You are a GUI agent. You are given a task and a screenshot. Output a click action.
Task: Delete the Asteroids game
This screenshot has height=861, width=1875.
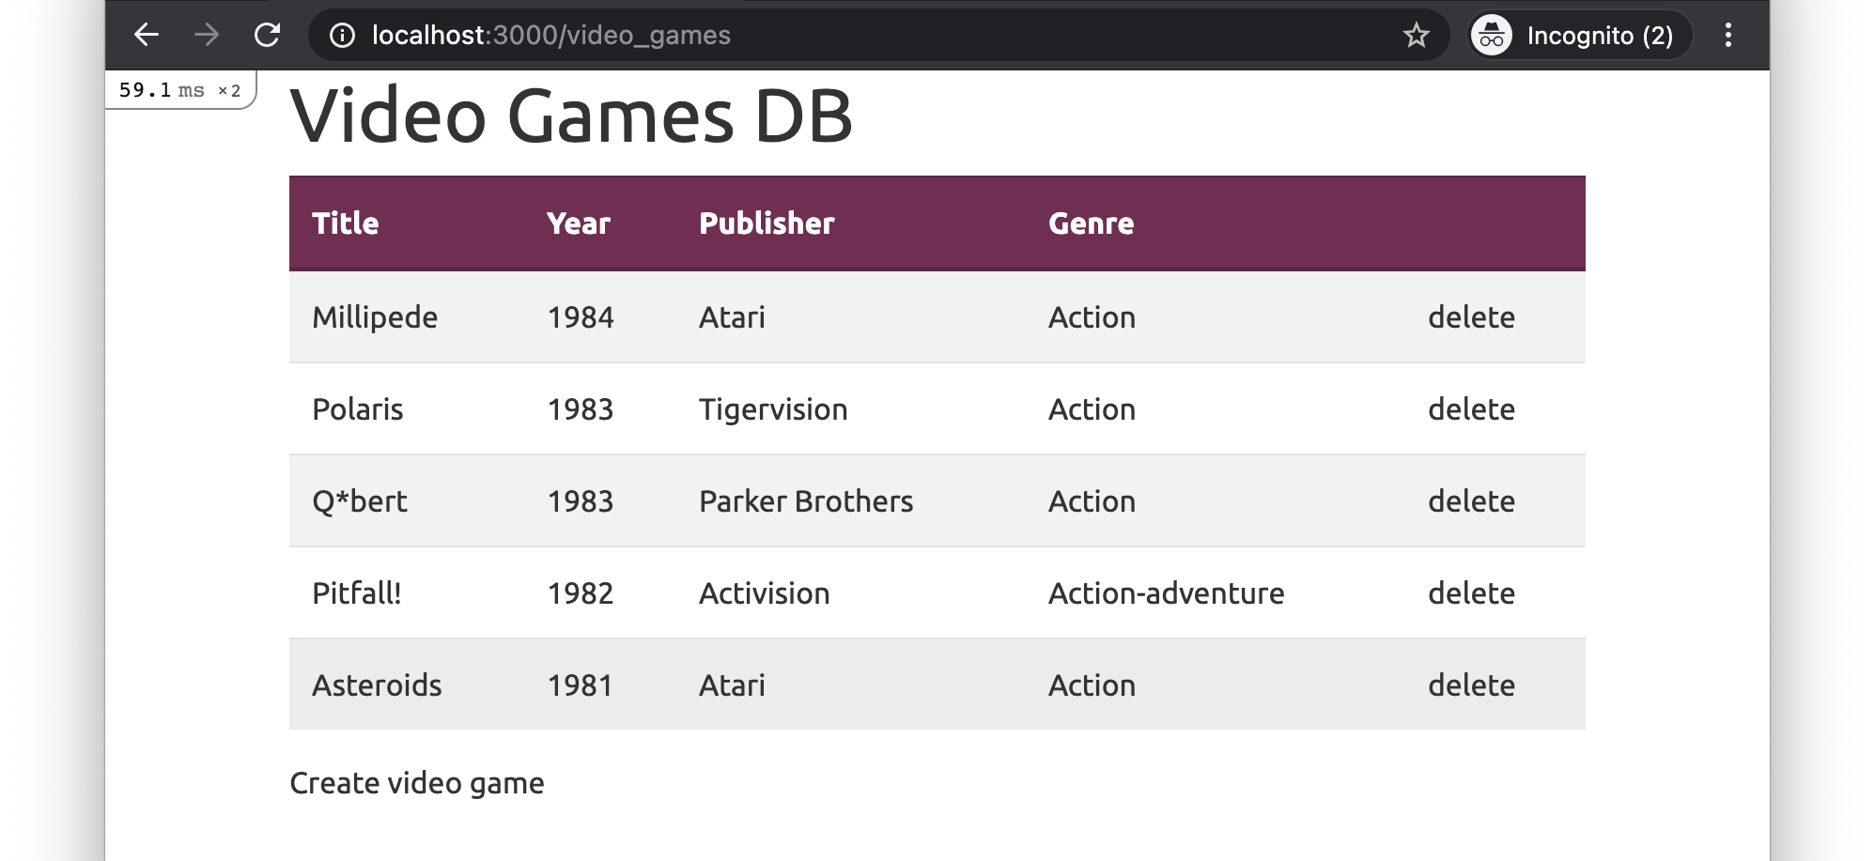coord(1471,685)
